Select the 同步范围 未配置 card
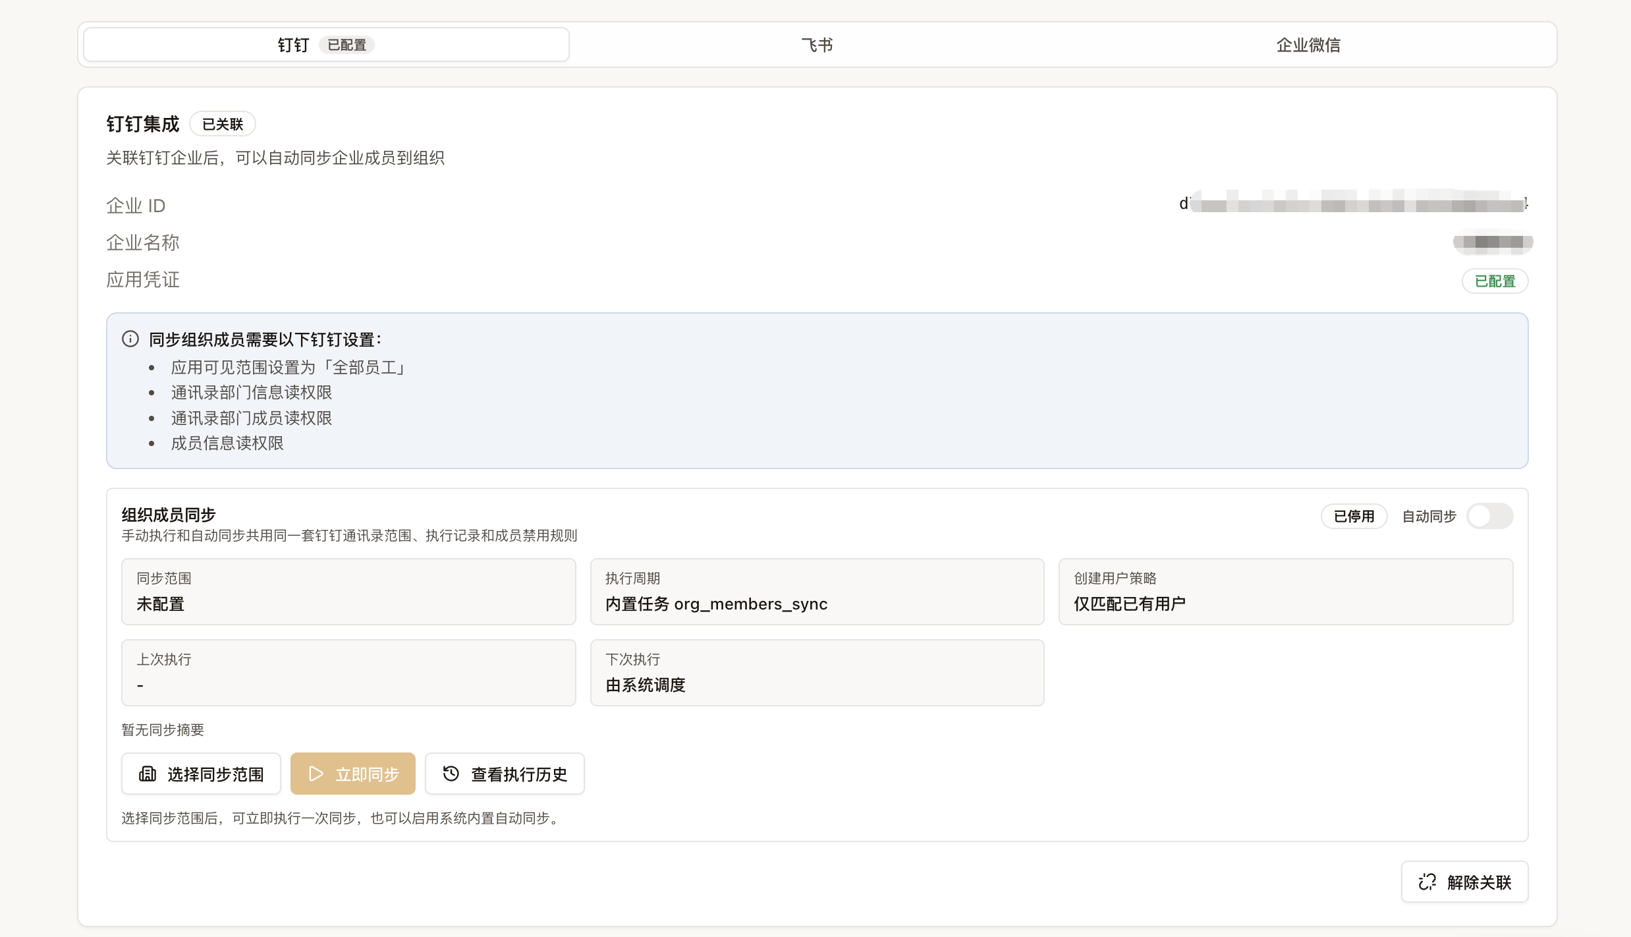The height and width of the screenshot is (937, 1631). (348, 592)
